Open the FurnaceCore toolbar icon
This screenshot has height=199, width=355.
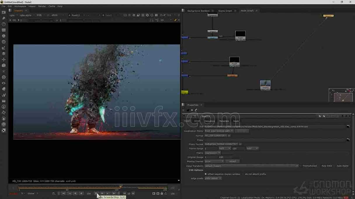pos(4,107)
